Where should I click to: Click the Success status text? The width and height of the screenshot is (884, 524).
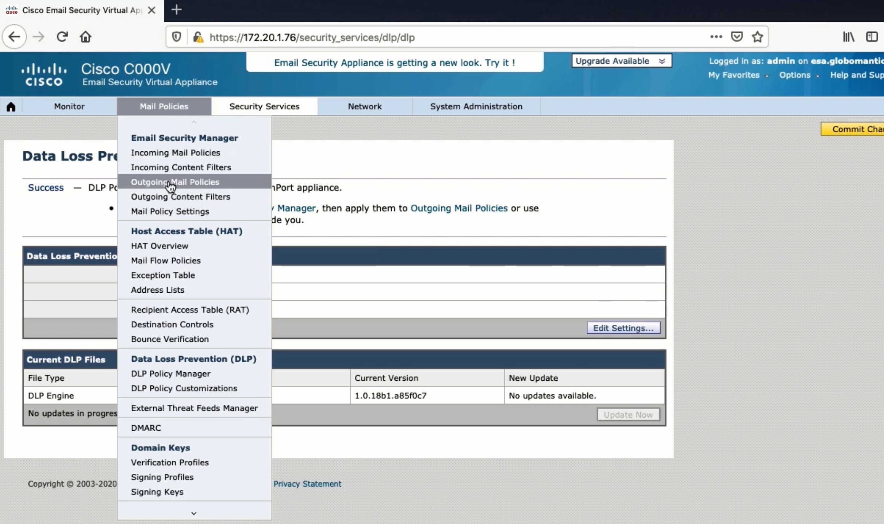click(46, 187)
